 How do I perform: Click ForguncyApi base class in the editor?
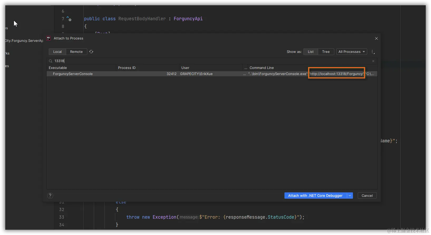(188, 19)
